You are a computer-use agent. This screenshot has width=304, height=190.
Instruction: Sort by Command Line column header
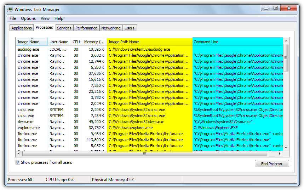tap(237, 42)
